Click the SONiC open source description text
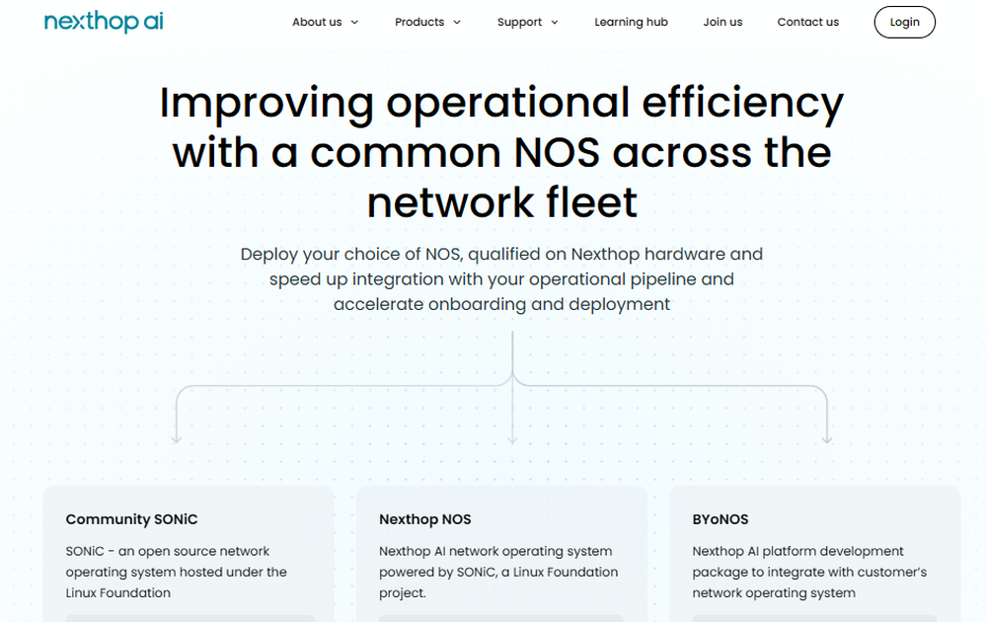 tap(177, 572)
